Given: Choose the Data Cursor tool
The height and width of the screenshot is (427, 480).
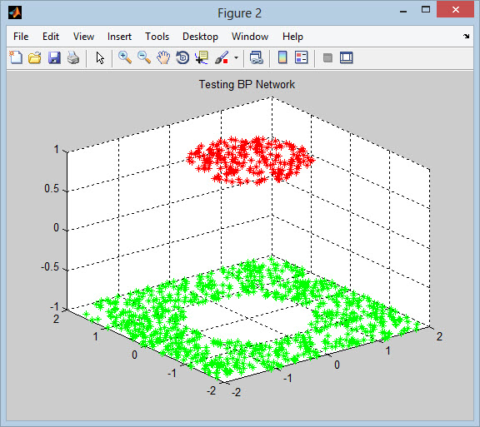Looking at the screenshot, I should 202,57.
